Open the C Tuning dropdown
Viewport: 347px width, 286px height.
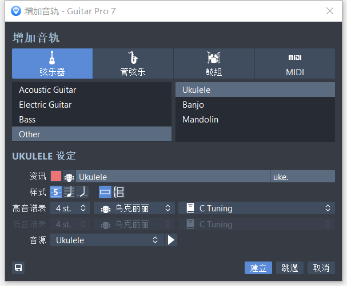[x=257, y=208]
